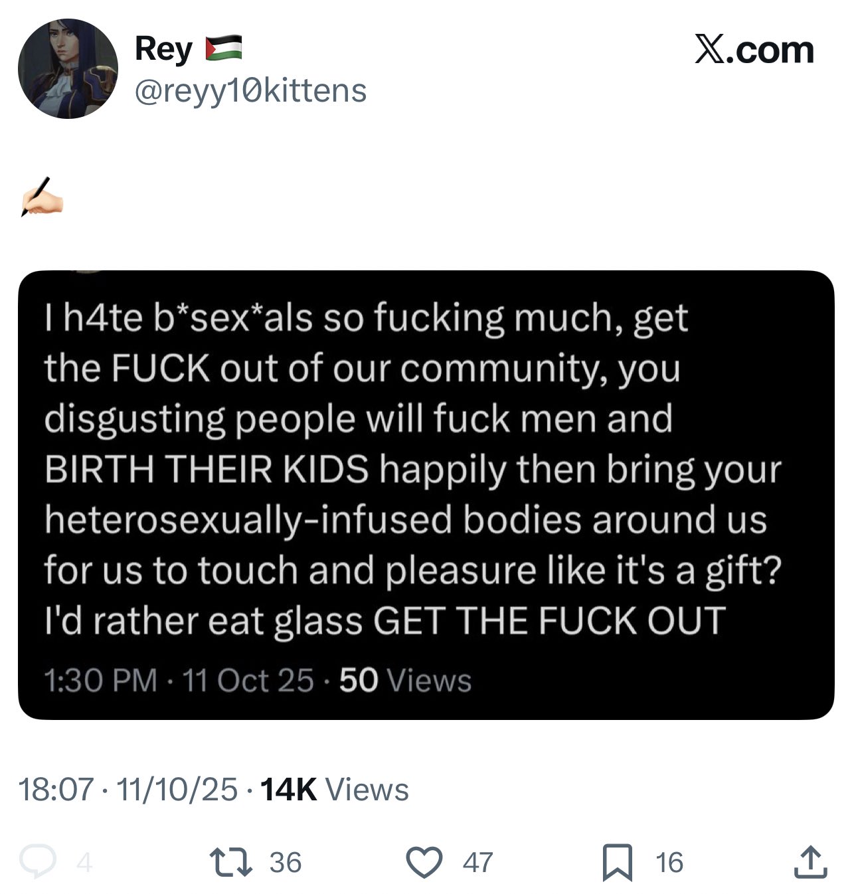Open the 14K Views analytics
Image resolution: width=852 pixels, height=894 pixels.
(335, 790)
